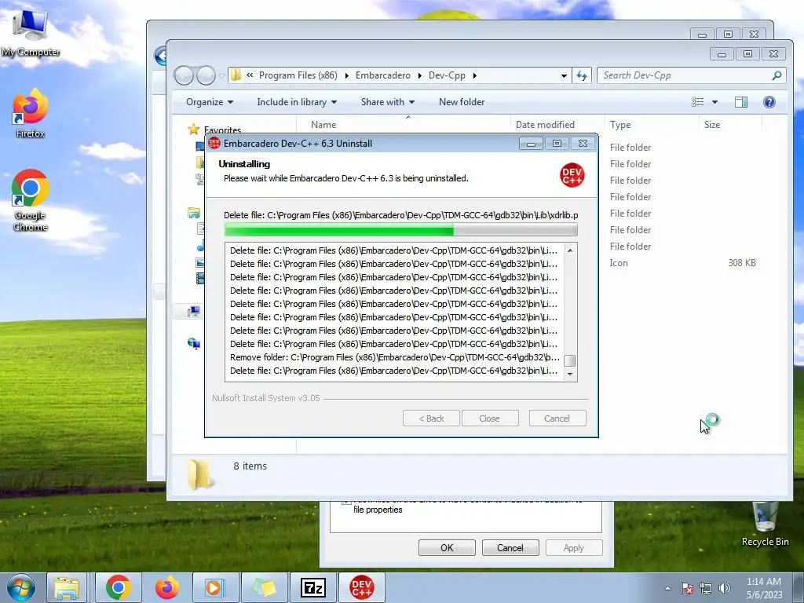Click OK in the properties dialog

click(x=447, y=547)
